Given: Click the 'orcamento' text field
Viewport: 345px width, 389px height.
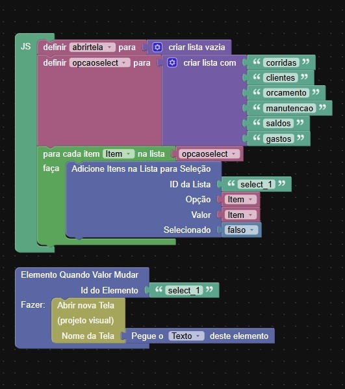Looking at the screenshot, I should (x=286, y=93).
